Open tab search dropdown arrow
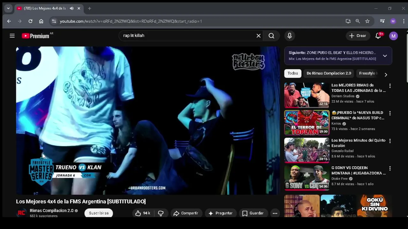 point(8,8)
